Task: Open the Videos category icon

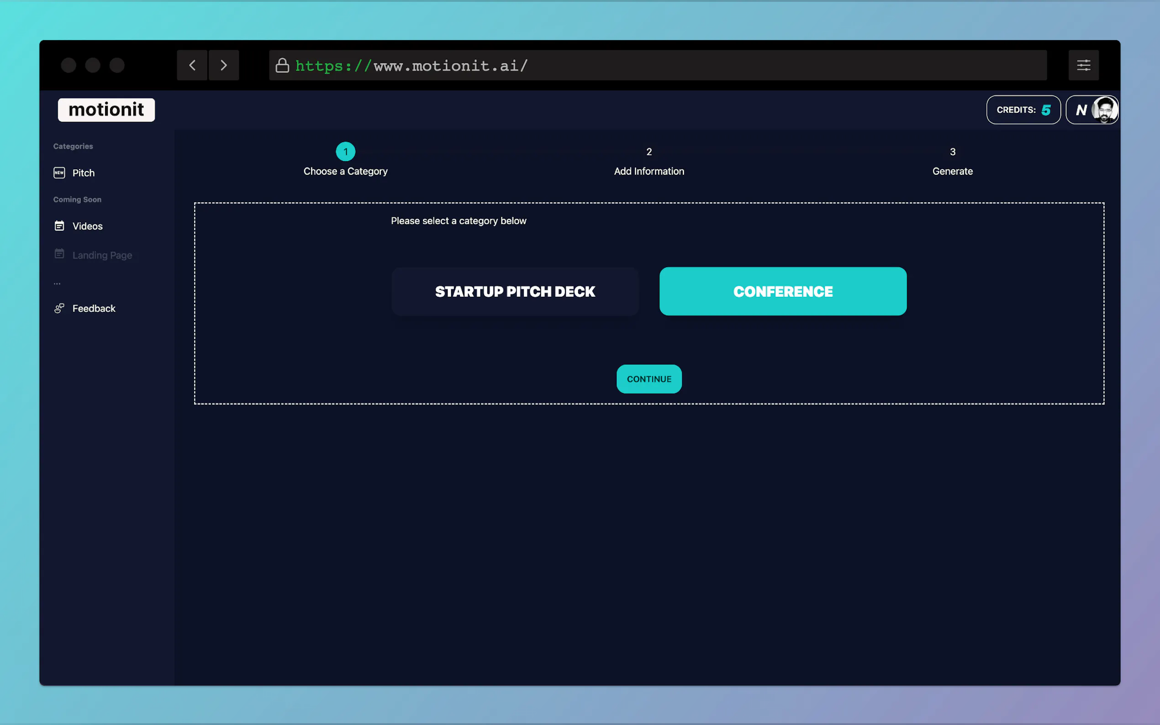Action: pos(59,226)
